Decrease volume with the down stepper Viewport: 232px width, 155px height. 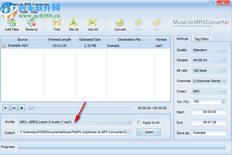coord(224,103)
